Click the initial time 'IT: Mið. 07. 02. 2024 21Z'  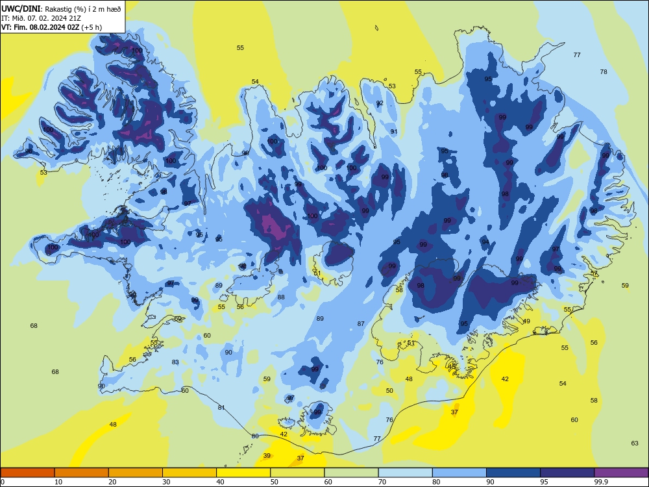point(41,18)
